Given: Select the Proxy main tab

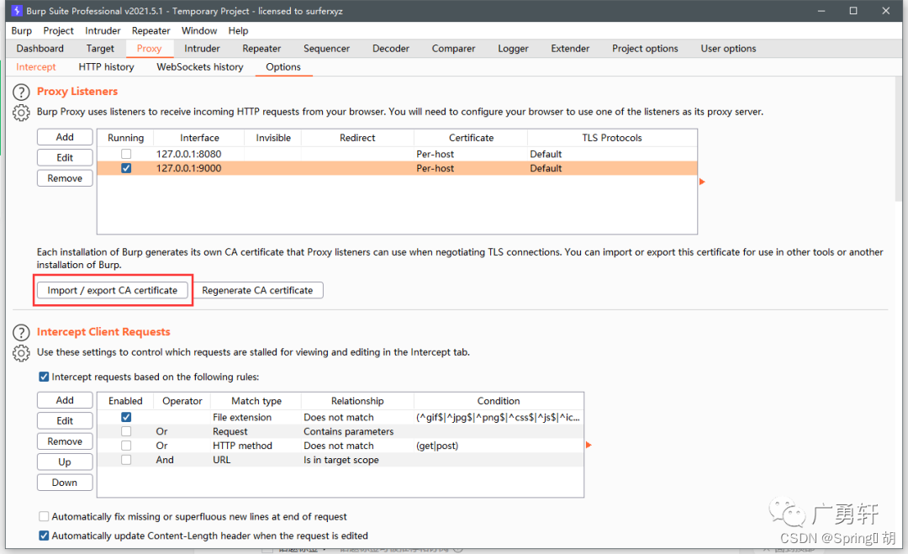Looking at the screenshot, I should coord(150,49).
